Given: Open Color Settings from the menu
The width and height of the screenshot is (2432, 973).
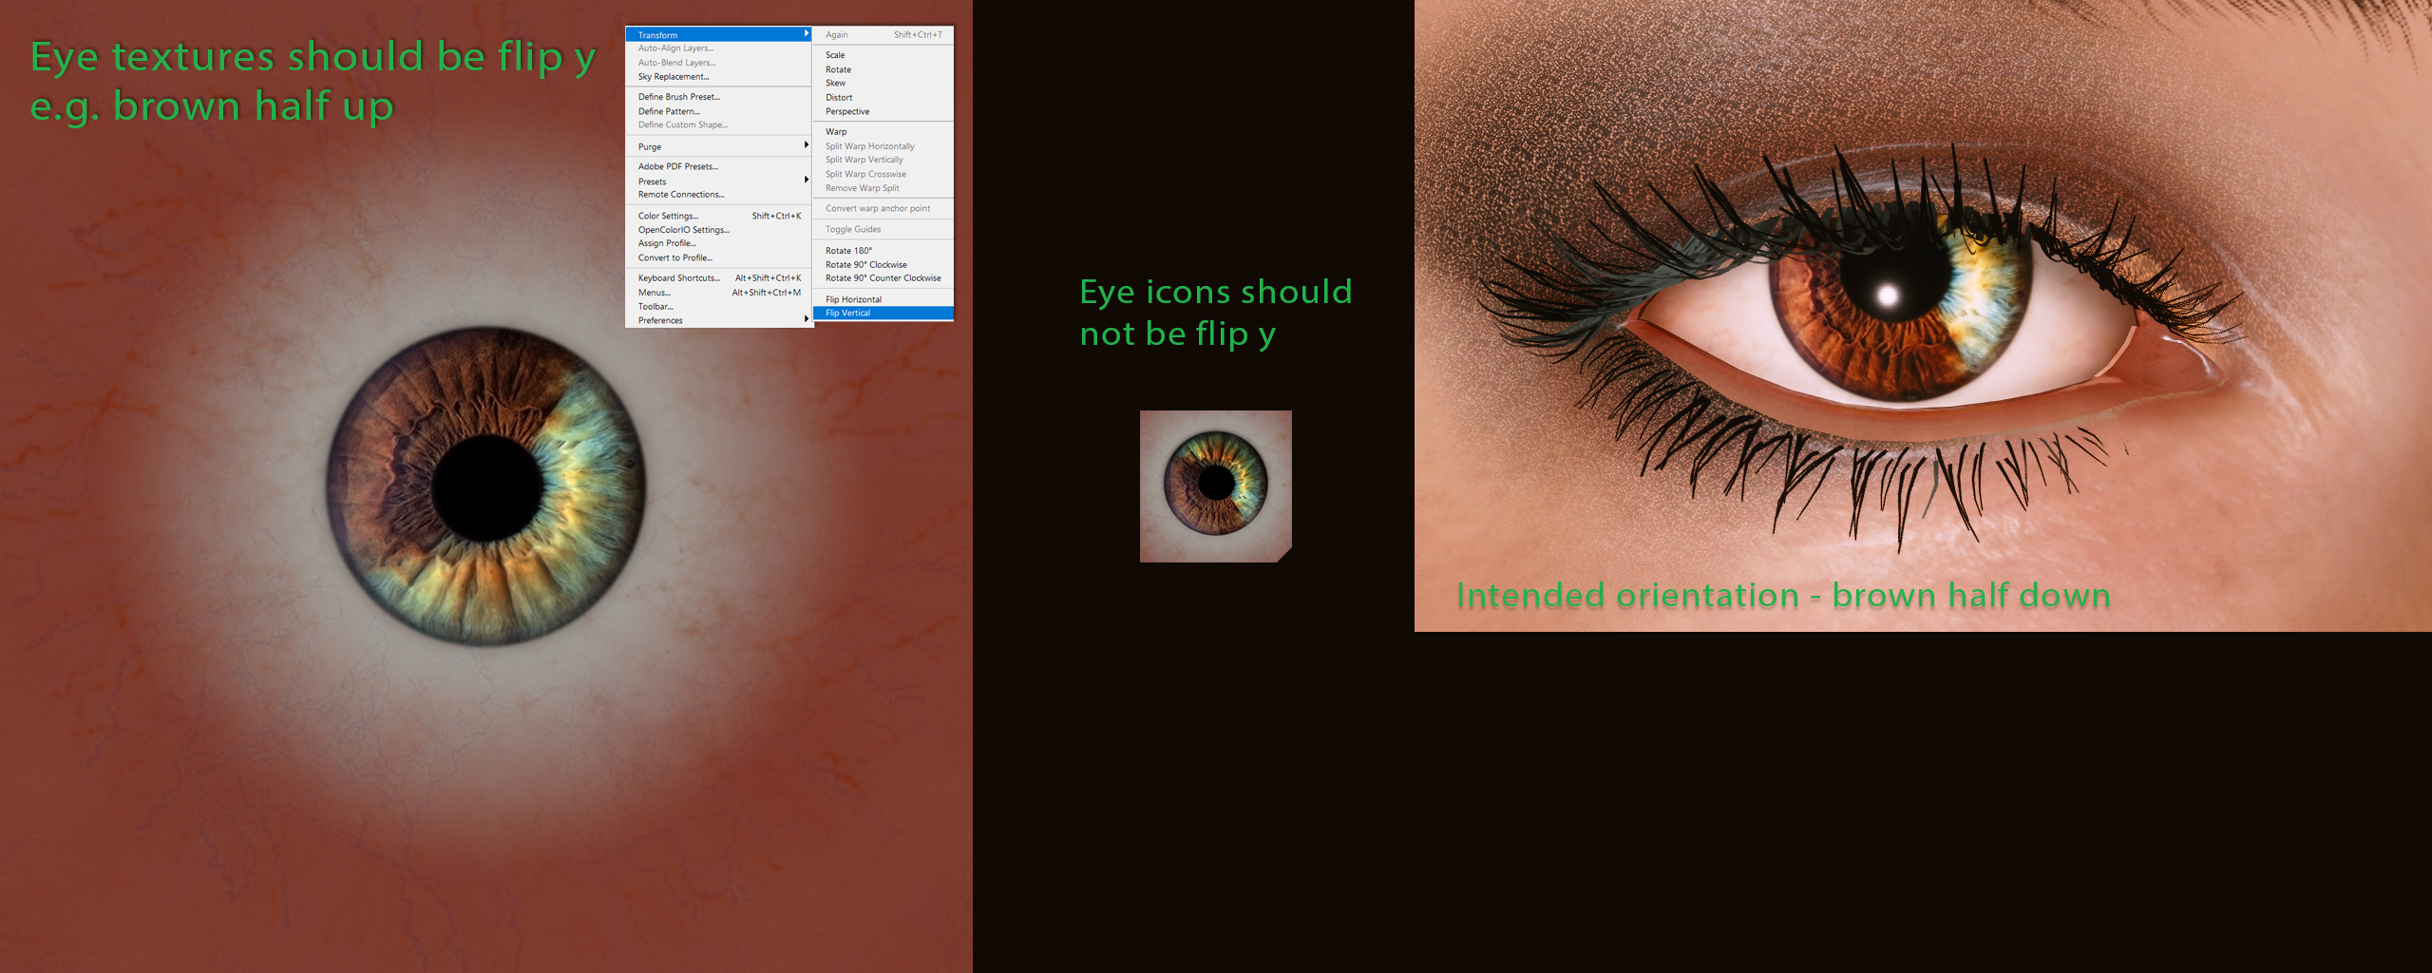Looking at the screenshot, I should pyautogui.click(x=668, y=217).
